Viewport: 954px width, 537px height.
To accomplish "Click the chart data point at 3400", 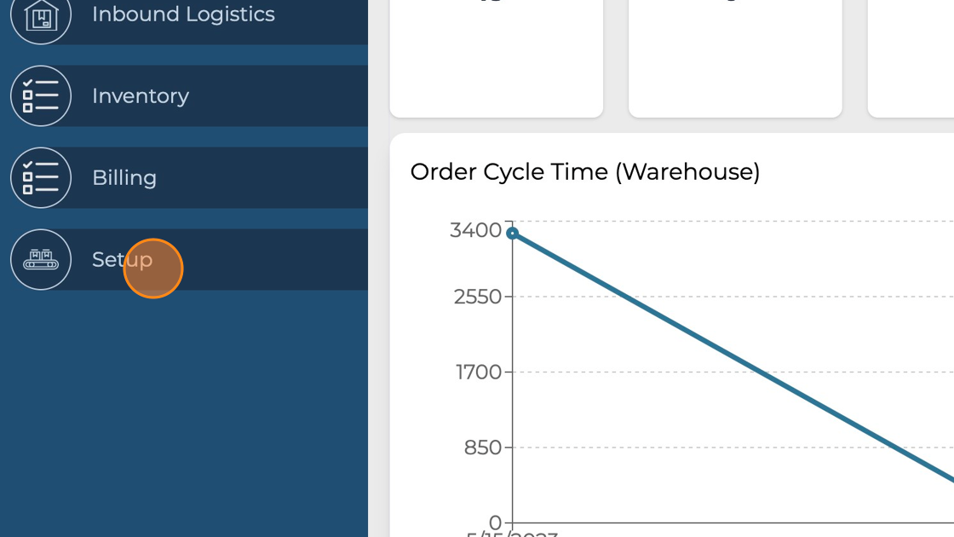I will coord(512,233).
